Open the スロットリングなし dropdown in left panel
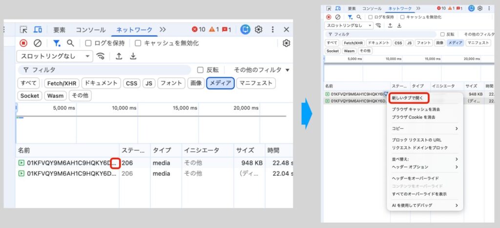 (x=54, y=56)
